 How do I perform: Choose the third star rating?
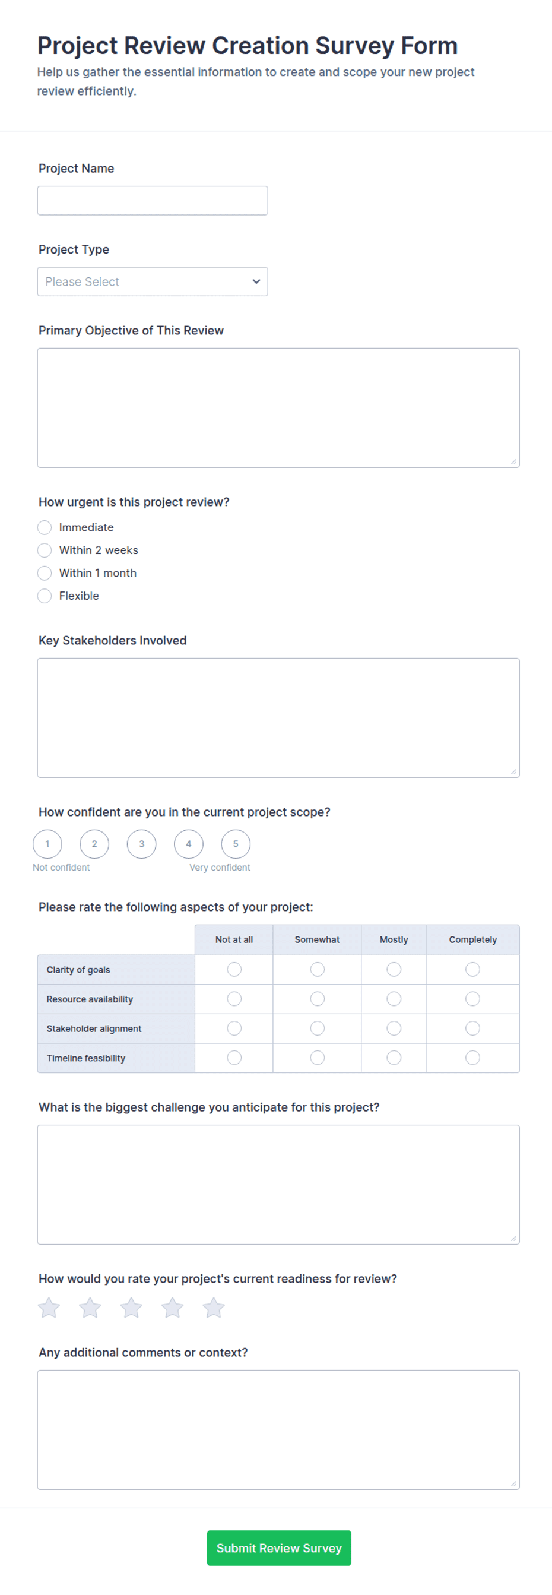(x=131, y=1308)
